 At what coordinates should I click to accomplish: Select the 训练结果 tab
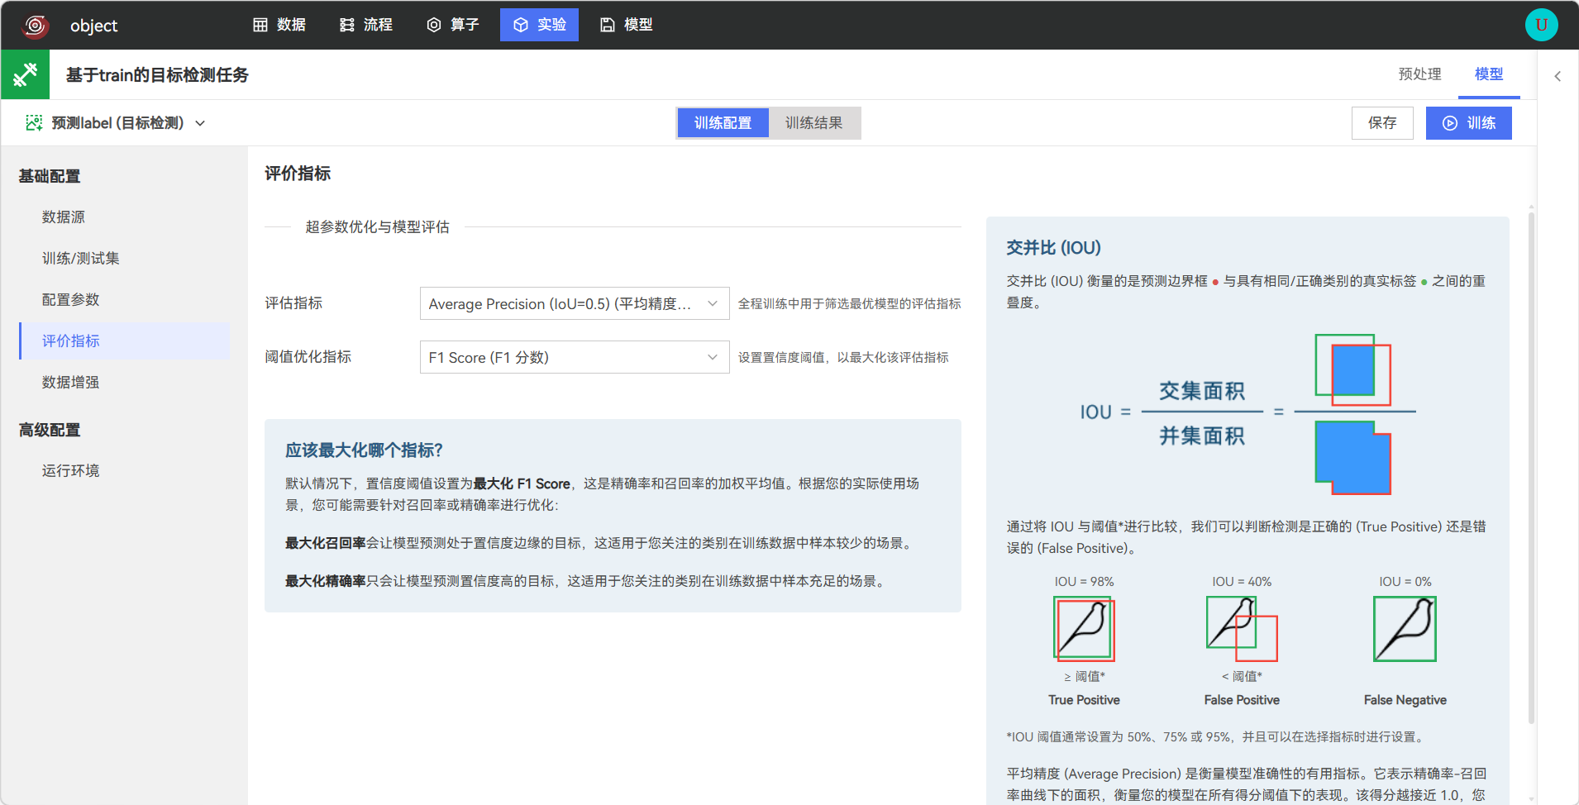[814, 123]
